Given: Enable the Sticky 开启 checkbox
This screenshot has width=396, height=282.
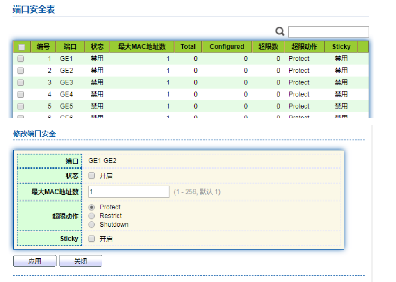Looking at the screenshot, I should tap(92, 239).
